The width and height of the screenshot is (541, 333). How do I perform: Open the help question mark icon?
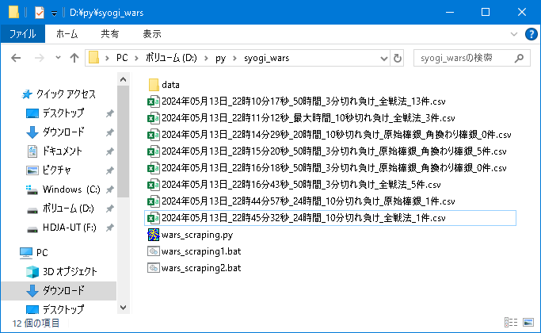pyautogui.click(x=531, y=34)
